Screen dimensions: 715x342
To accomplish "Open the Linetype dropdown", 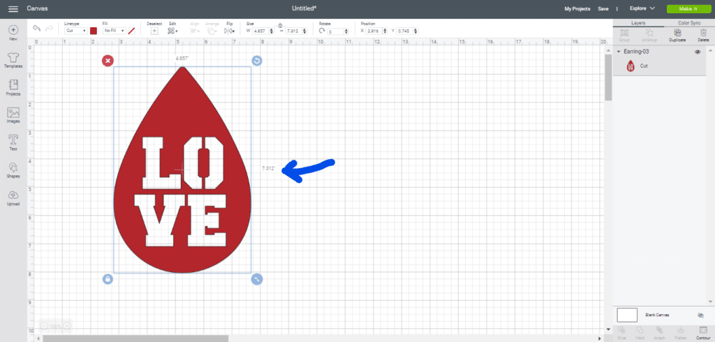I will pos(75,31).
